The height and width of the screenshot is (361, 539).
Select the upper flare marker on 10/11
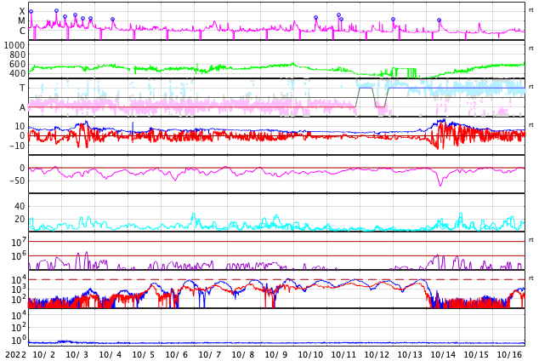[x=338, y=14]
